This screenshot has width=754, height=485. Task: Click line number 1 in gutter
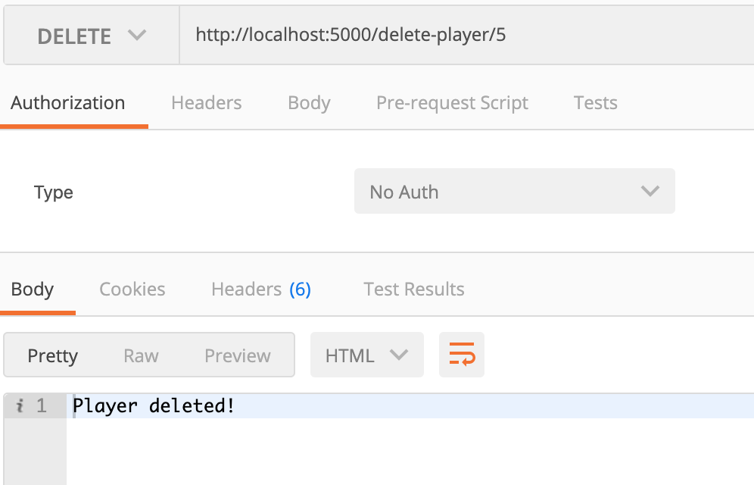click(41, 406)
